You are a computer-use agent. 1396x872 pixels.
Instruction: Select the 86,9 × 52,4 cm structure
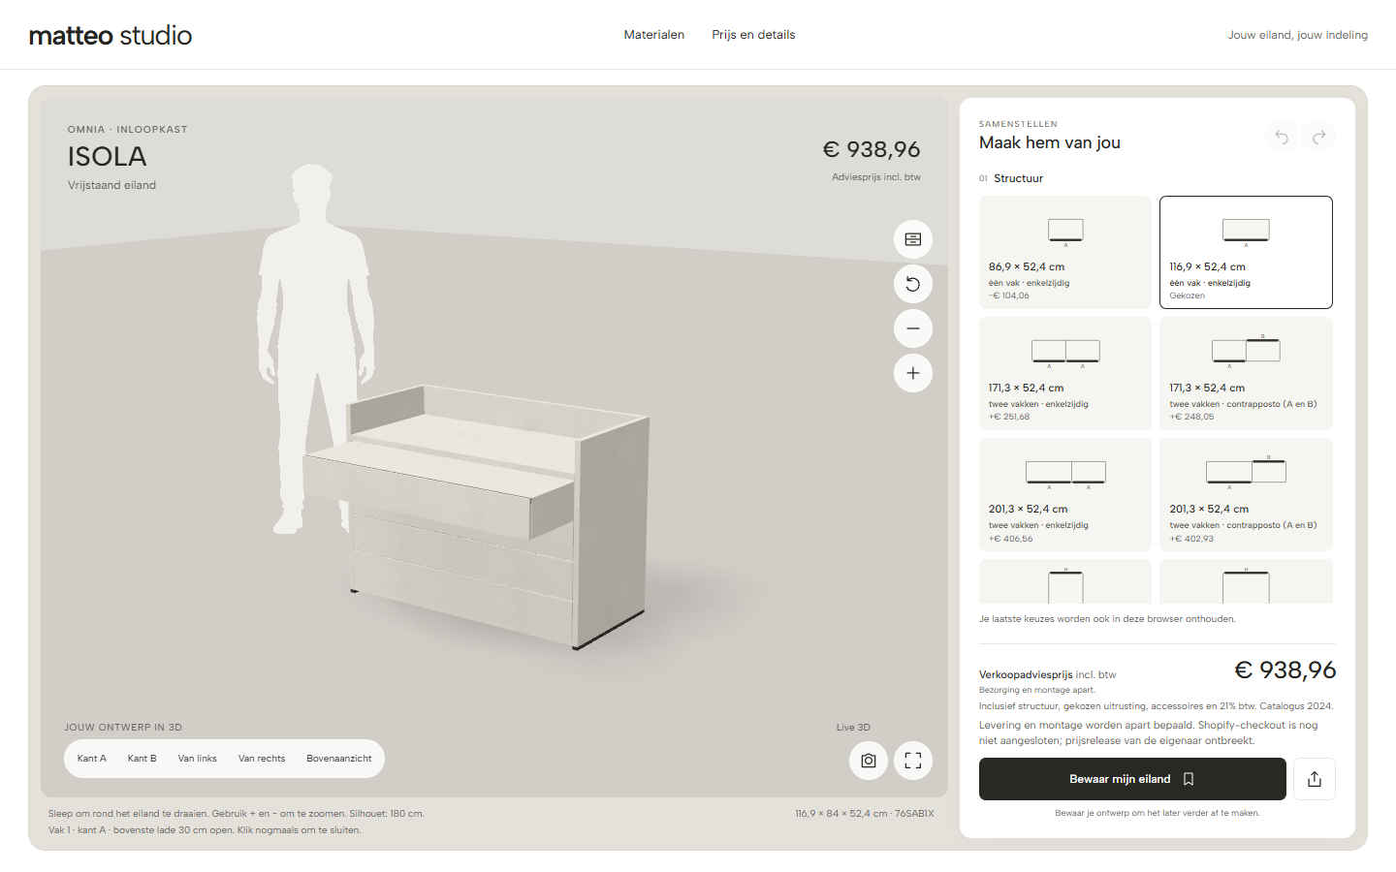1065,253
